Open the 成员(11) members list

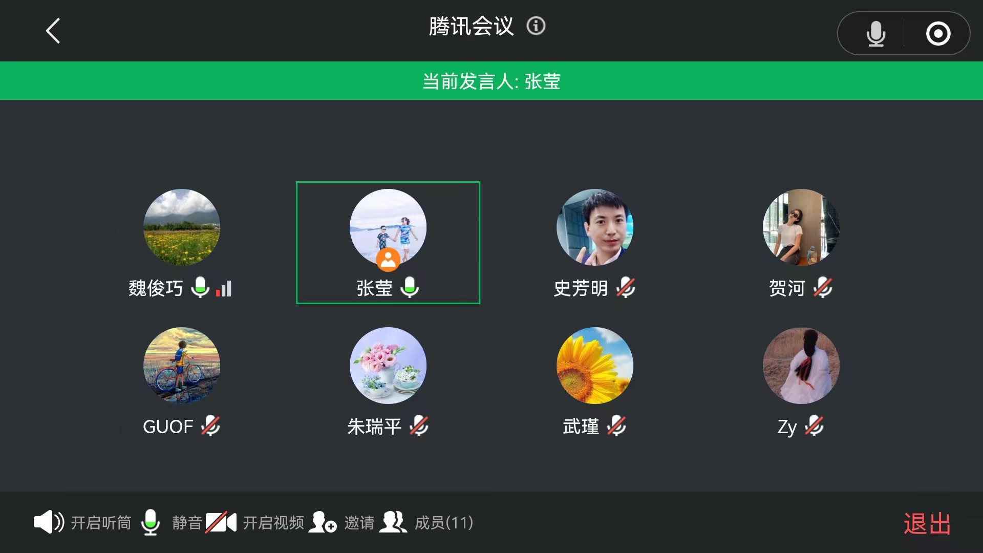pos(426,522)
